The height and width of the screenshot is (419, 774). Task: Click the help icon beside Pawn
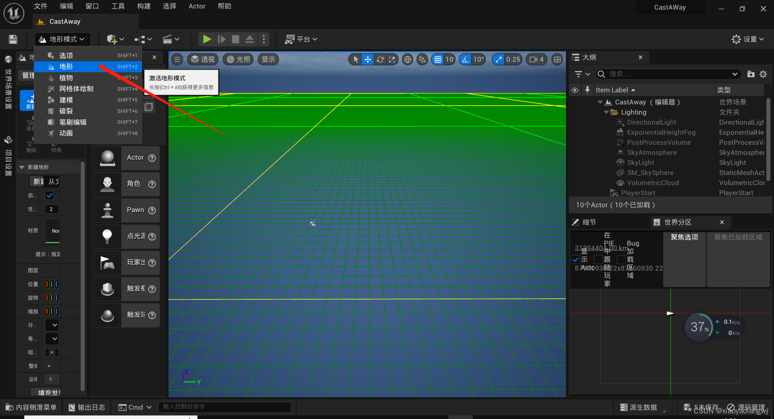click(x=152, y=210)
